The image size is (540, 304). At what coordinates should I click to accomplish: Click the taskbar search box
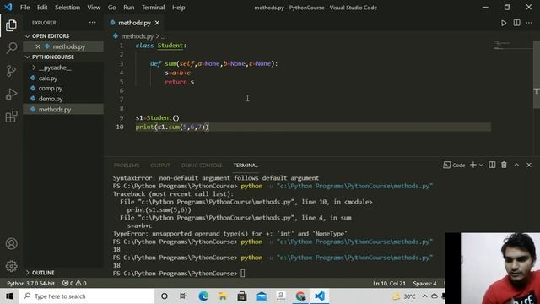(x=87, y=296)
